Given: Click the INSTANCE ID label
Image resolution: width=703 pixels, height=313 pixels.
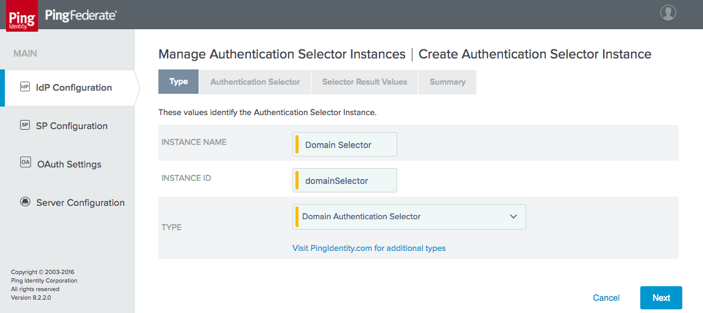Looking at the screenshot, I should point(186,178).
